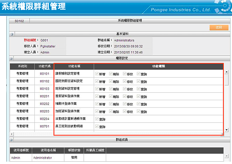Image resolution: width=232 pixels, height=164 pixels.
Task: Collapse the 群組成員 section
Action: pyautogui.click(x=11, y=140)
